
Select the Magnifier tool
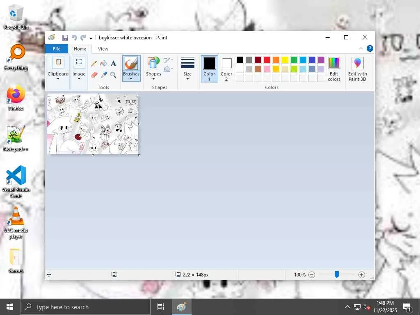click(113, 75)
